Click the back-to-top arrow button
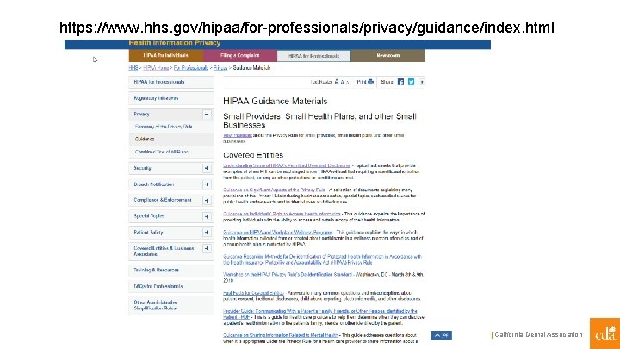The height and width of the screenshot is (349, 620). point(441,335)
